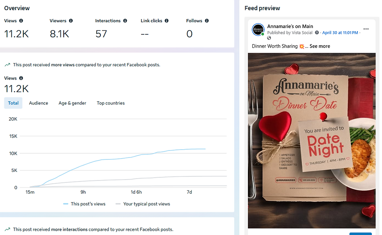Open the Age & gender tab
The image size is (382, 235).
(x=73, y=103)
